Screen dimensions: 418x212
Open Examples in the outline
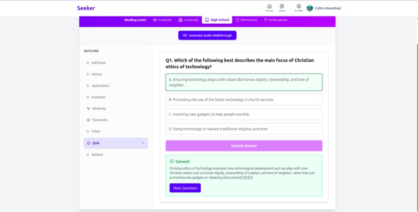(x=116, y=97)
